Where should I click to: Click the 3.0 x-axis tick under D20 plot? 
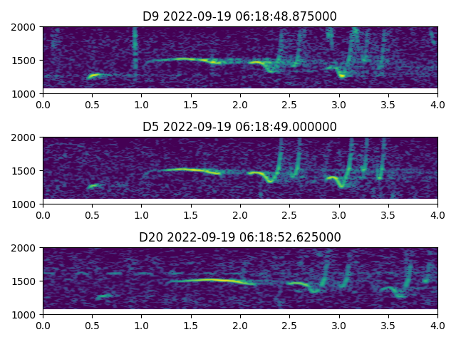(x=339, y=325)
